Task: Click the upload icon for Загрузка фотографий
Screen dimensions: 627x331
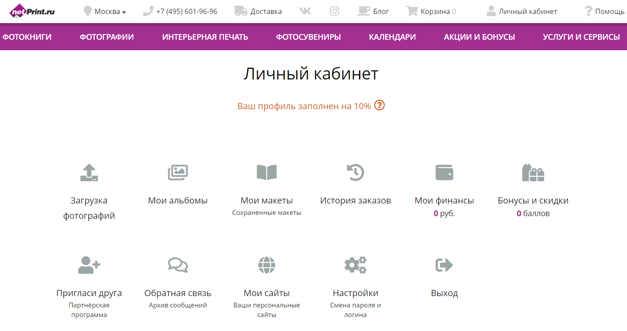Action: coord(89,172)
